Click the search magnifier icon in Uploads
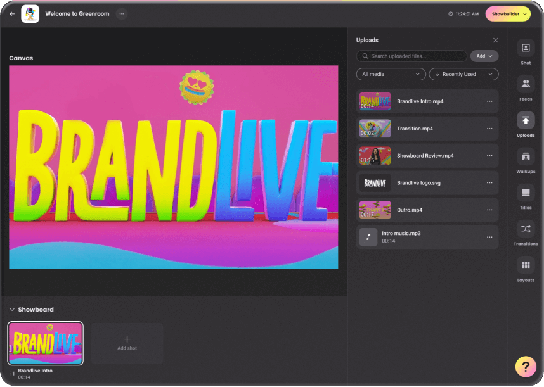Viewport: 544px width, 387px height. 365,56
